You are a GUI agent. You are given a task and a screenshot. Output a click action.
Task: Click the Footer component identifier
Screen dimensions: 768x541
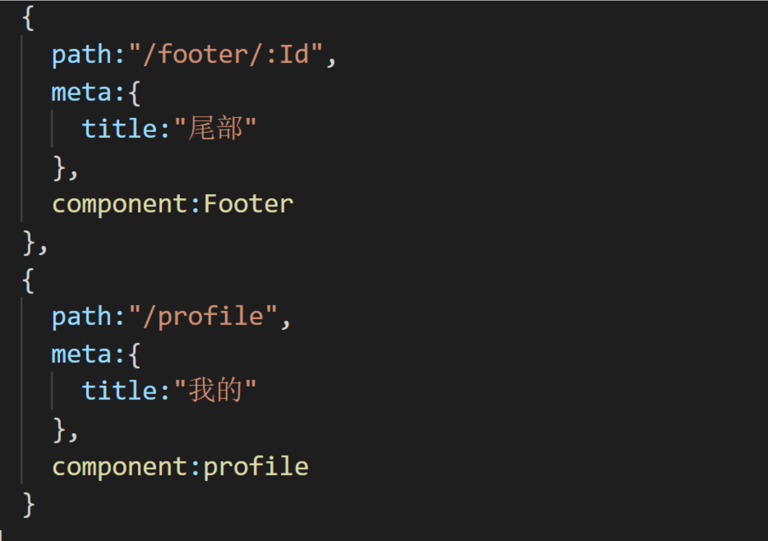(249, 204)
